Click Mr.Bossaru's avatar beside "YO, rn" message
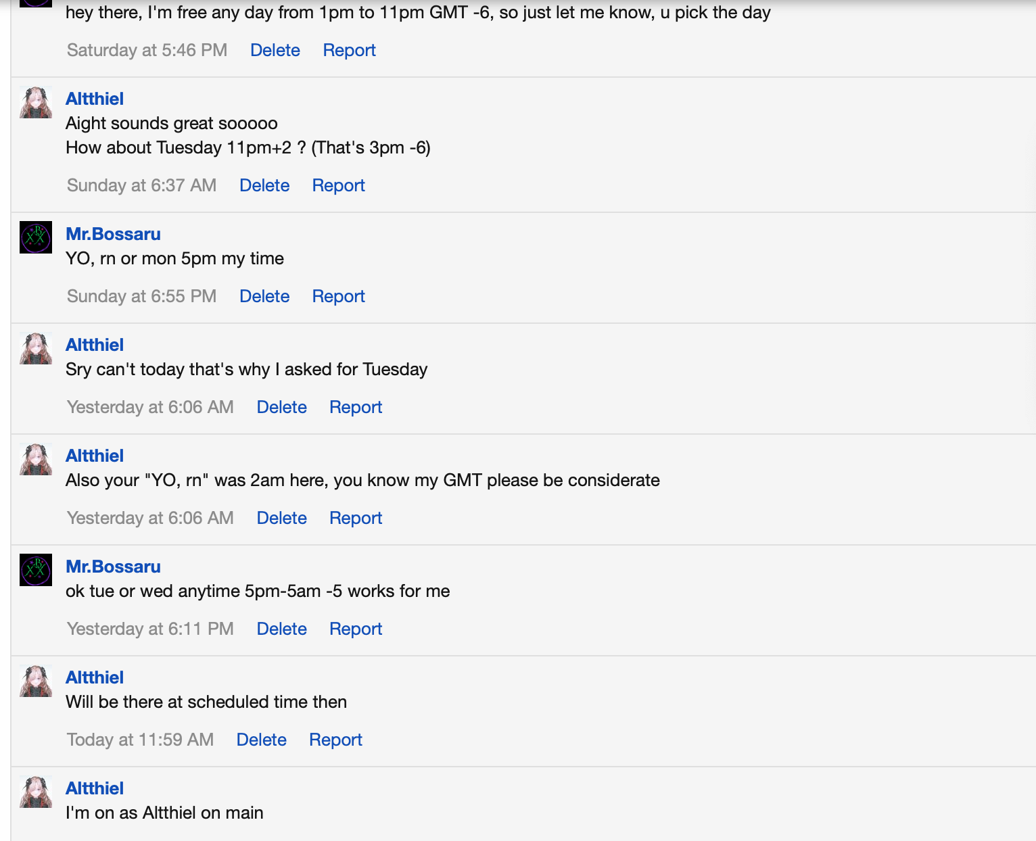 click(36, 237)
